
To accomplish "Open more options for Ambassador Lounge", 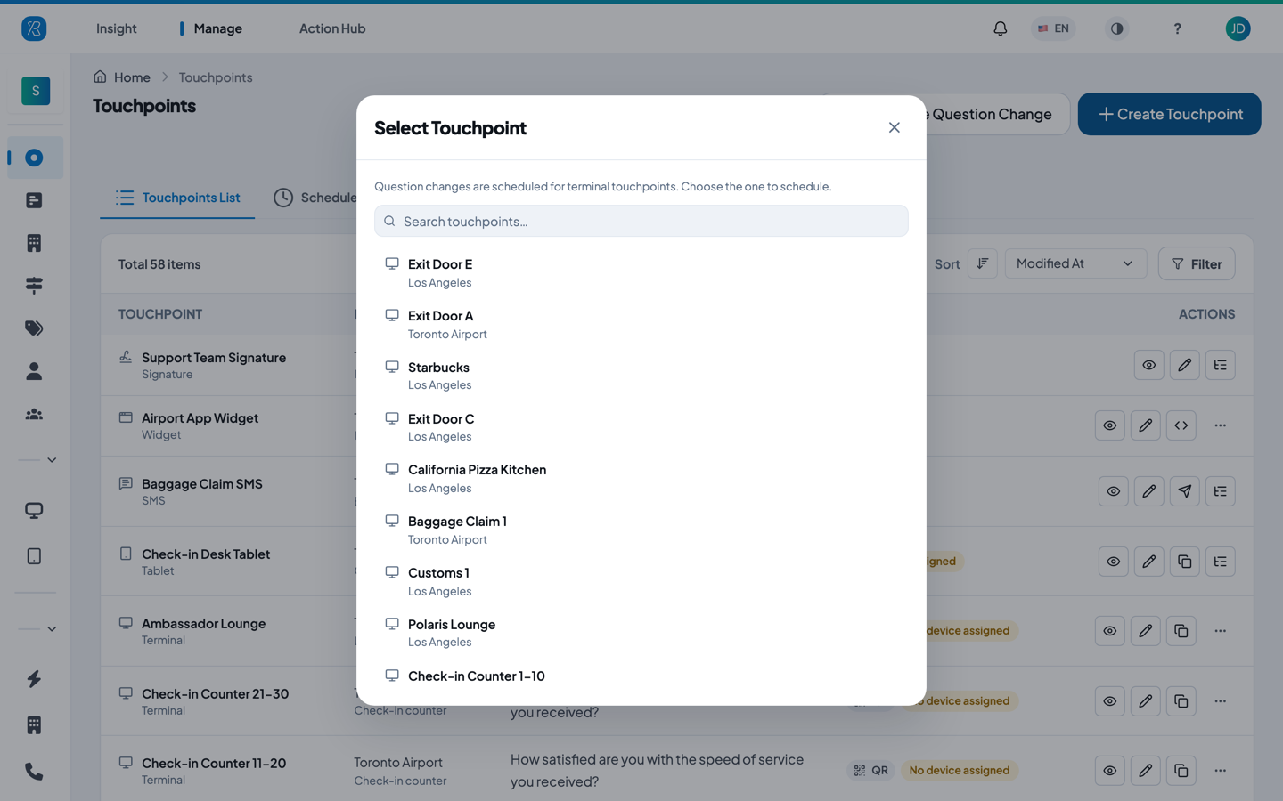I will (1220, 631).
